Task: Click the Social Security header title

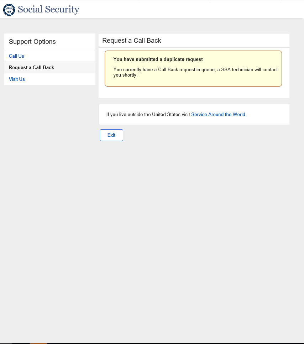Action: click(x=48, y=10)
